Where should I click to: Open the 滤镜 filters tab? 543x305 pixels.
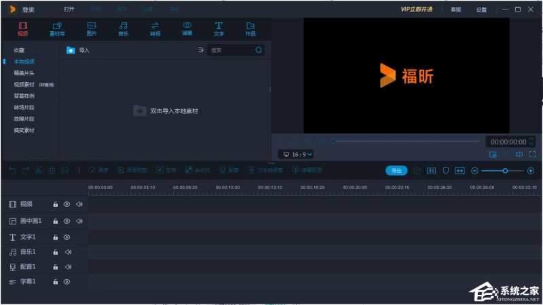coord(187,29)
